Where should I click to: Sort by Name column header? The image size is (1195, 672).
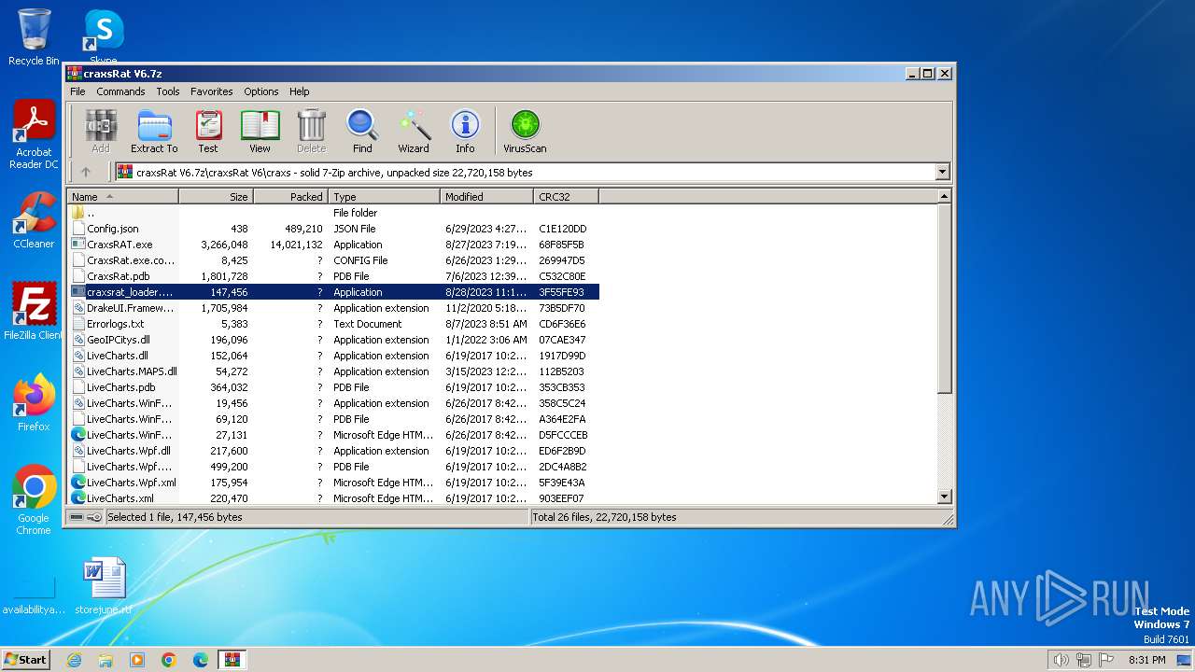coord(122,197)
